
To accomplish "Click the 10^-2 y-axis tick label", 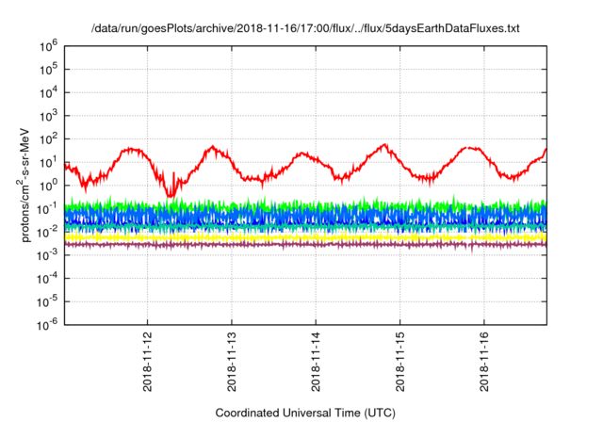I will click(48, 232).
